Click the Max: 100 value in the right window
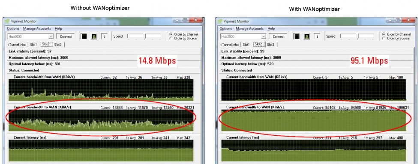The width and height of the screenshot is (420, 164). (x=396, y=78)
